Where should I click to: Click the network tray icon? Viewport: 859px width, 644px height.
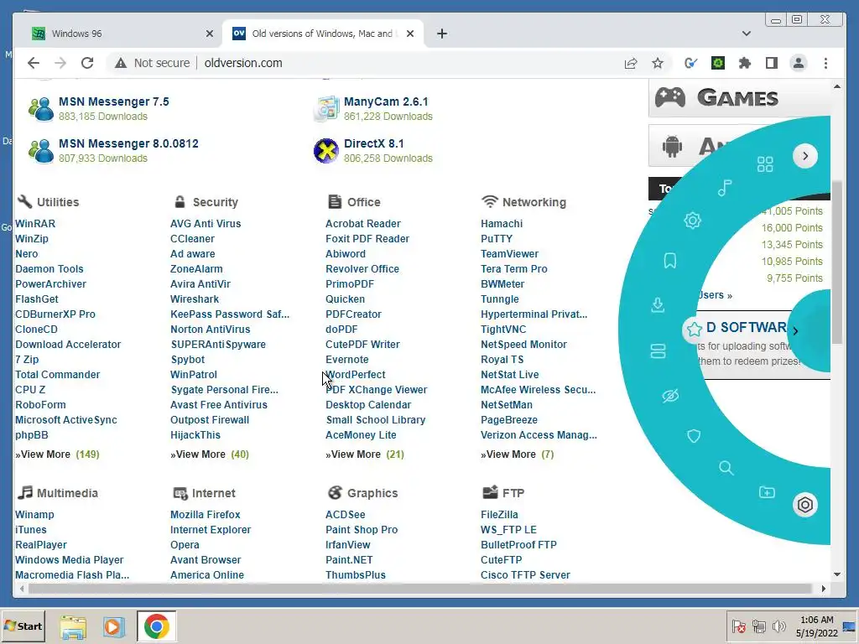coord(758,626)
